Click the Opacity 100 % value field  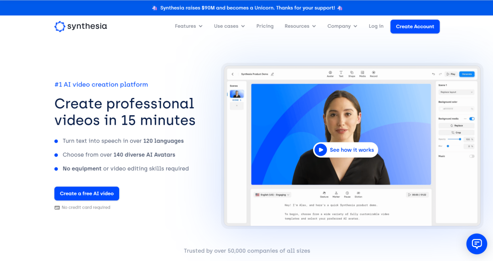click(469, 139)
